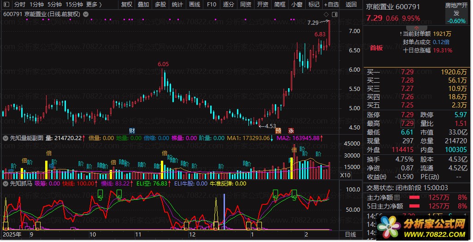Select the 5分钟 chart period
Screen dimensions: 473x242
point(54,5)
